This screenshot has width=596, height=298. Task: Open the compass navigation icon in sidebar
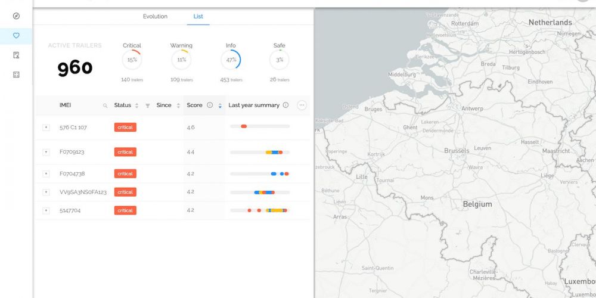click(16, 16)
